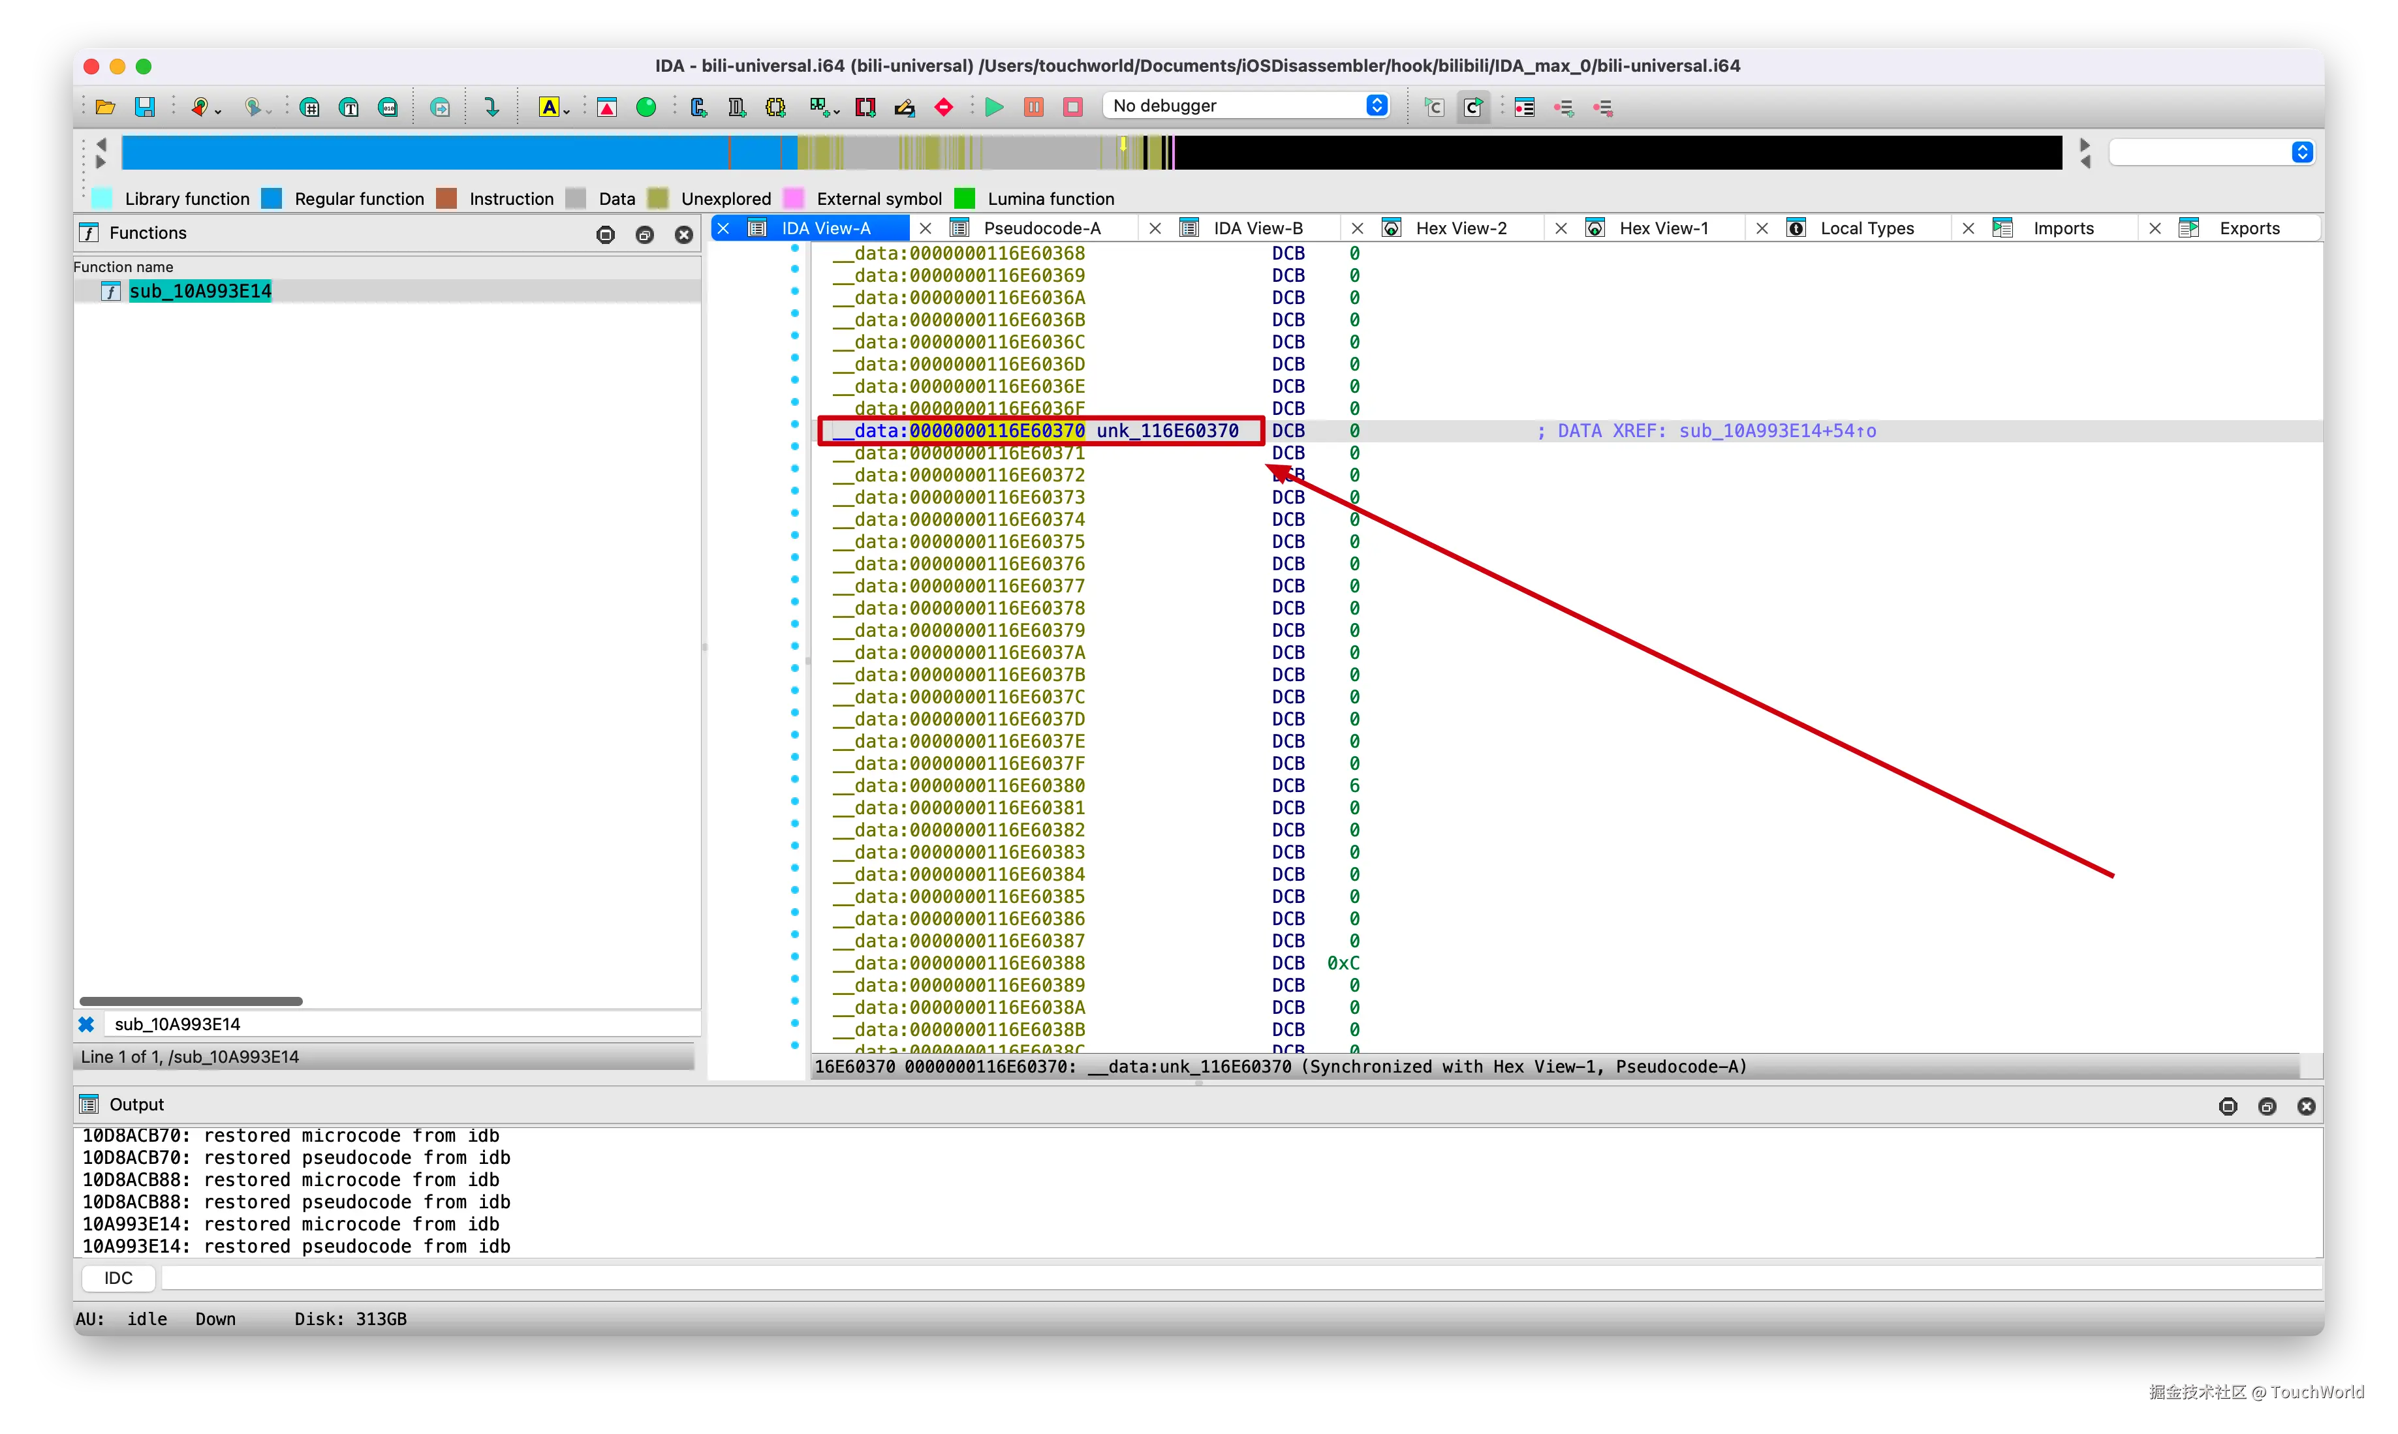Click the pause process toolbar icon

(1033, 107)
